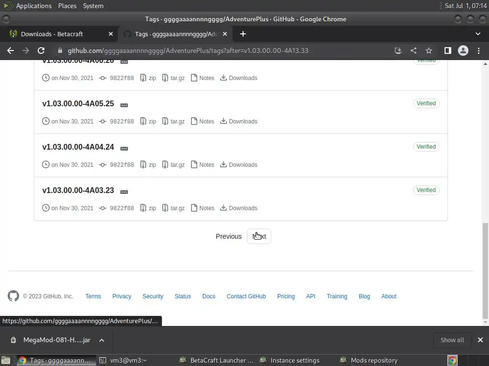This screenshot has width=489, height=366.
Task: Download tar.gz for tag 4A04.24
Action: click(173, 164)
